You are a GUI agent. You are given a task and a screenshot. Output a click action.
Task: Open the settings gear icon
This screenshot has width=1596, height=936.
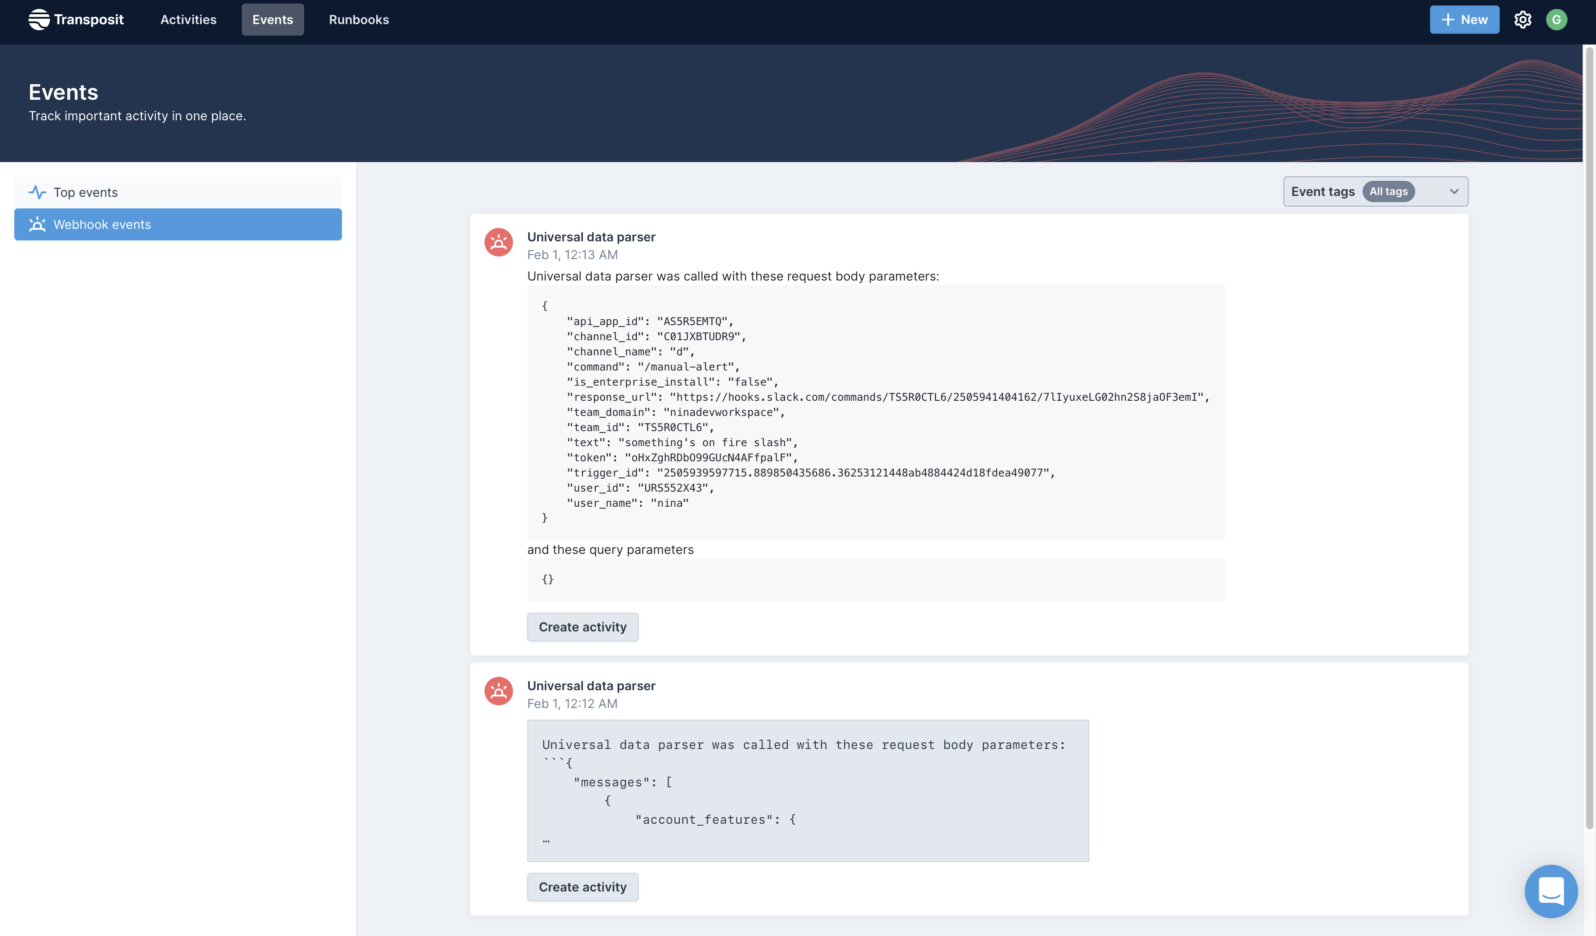tap(1523, 20)
